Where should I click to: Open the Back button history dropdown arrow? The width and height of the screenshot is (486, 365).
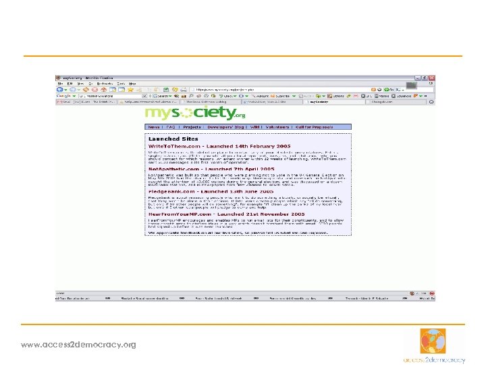point(65,90)
